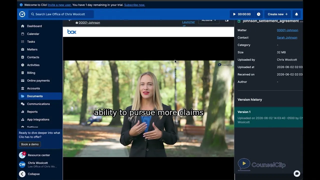Click the Version history heading
The image size is (320, 180).
pyautogui.click(x=250, y=99)
